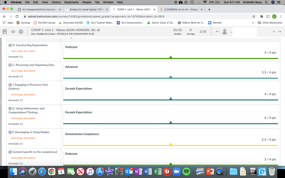Expand the student selector dropdown arrow
The height and width of the screenshot is (178, 285).
[x=274, y=32]
